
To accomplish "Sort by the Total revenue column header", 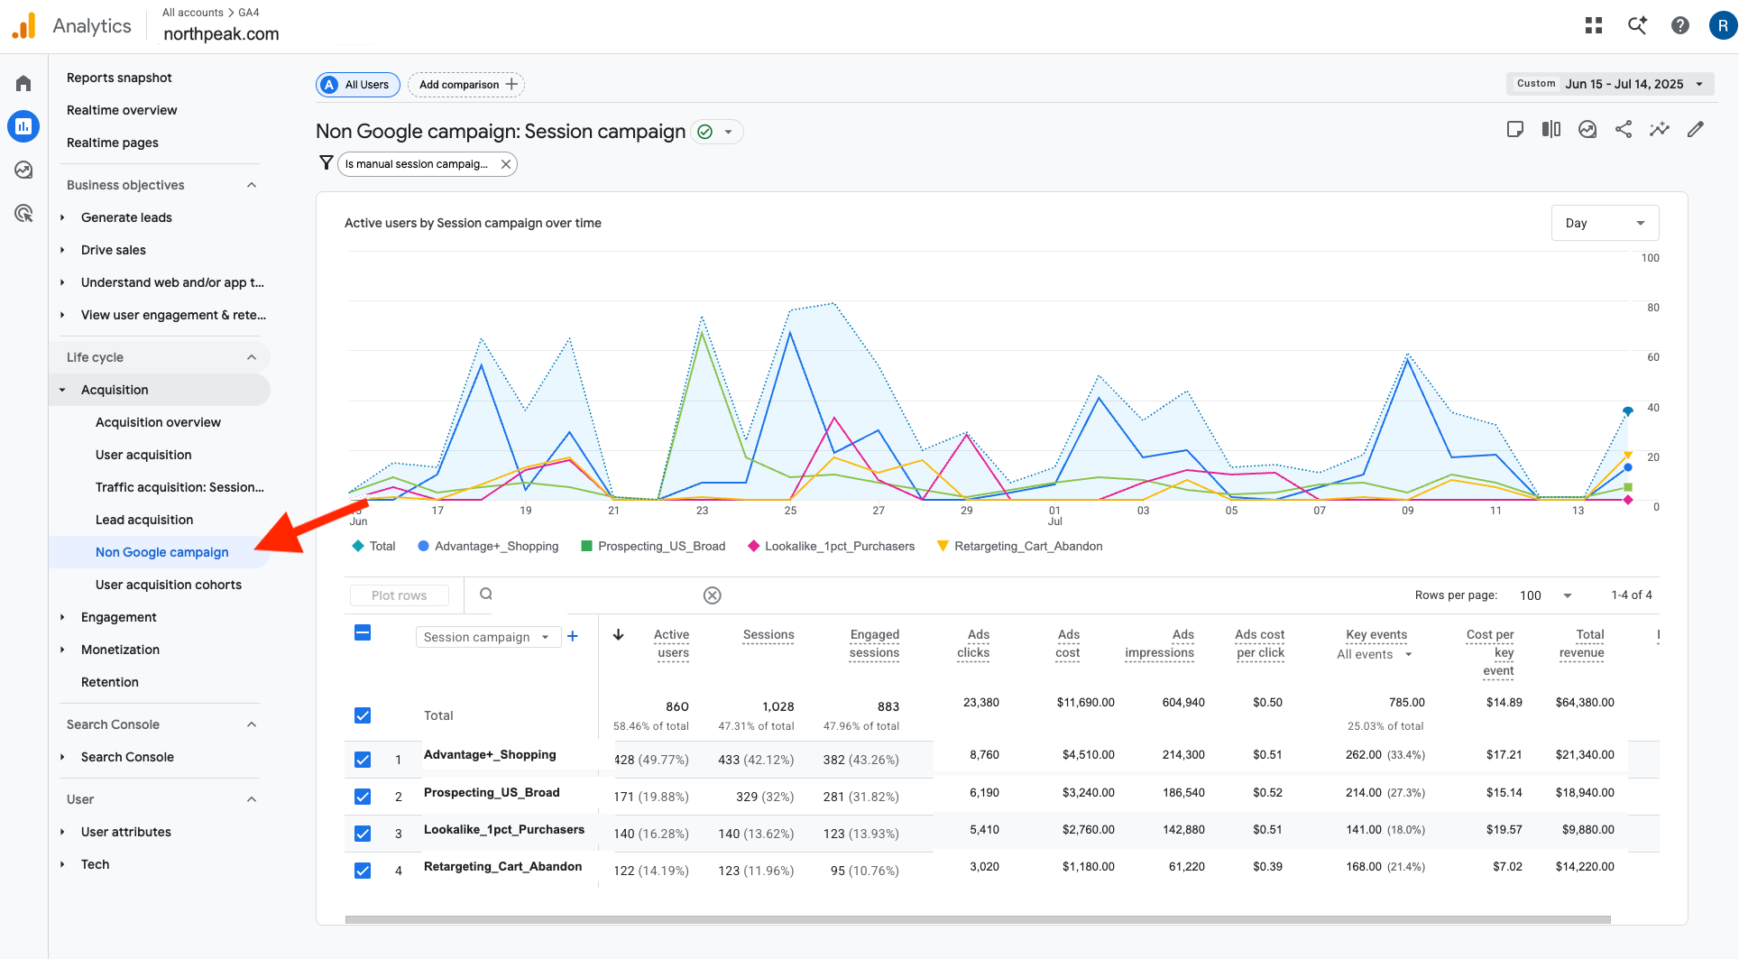I will click(1582, 643).
